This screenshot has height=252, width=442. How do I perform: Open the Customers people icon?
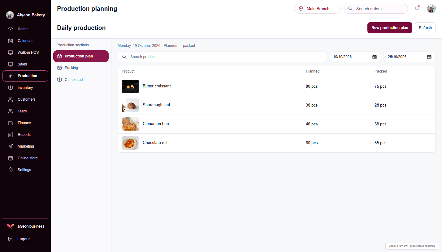[11, 99]
